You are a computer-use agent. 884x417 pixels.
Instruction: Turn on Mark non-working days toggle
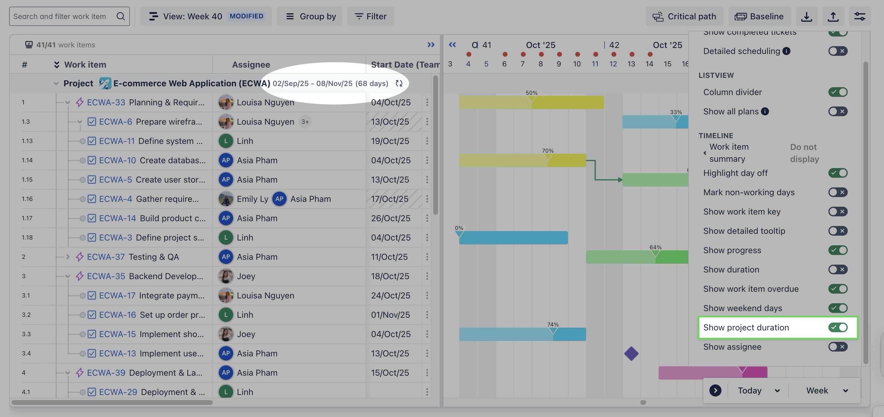(838, 192)
